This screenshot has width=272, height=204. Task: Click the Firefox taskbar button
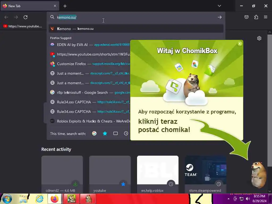[x=55, y=199]
